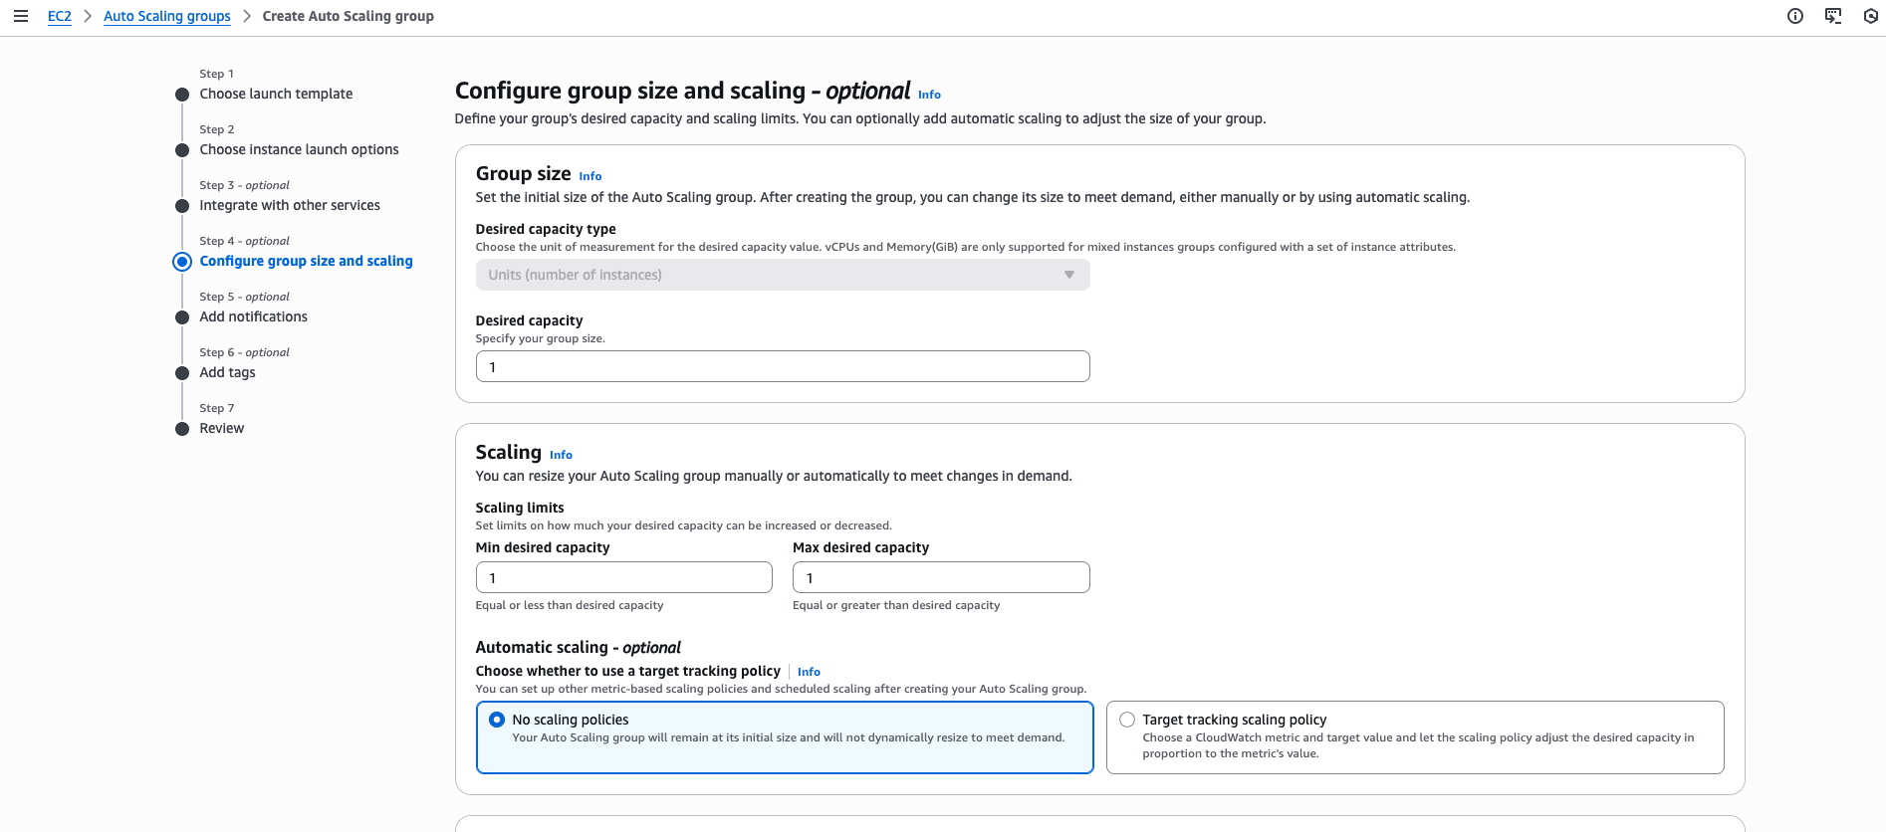Navigate to Choose instance launch options step

[x=299, y=149]
